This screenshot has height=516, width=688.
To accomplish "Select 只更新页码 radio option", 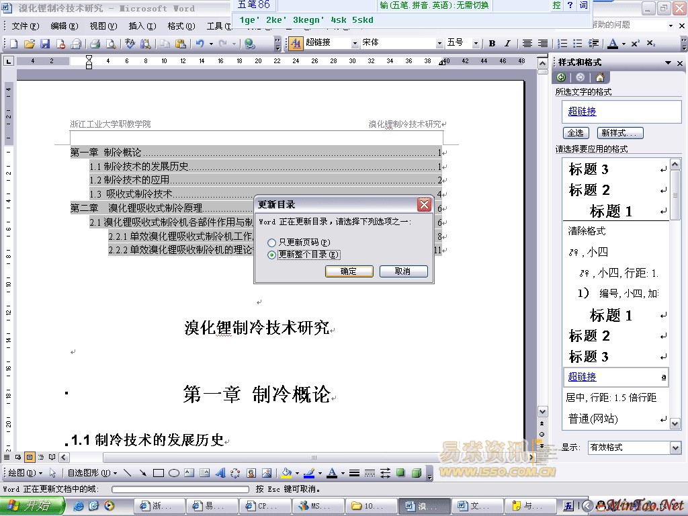I will click(271, 242).
